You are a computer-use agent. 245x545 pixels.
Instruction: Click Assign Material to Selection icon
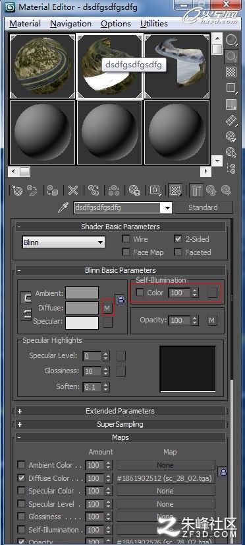(x=53, y=190)
